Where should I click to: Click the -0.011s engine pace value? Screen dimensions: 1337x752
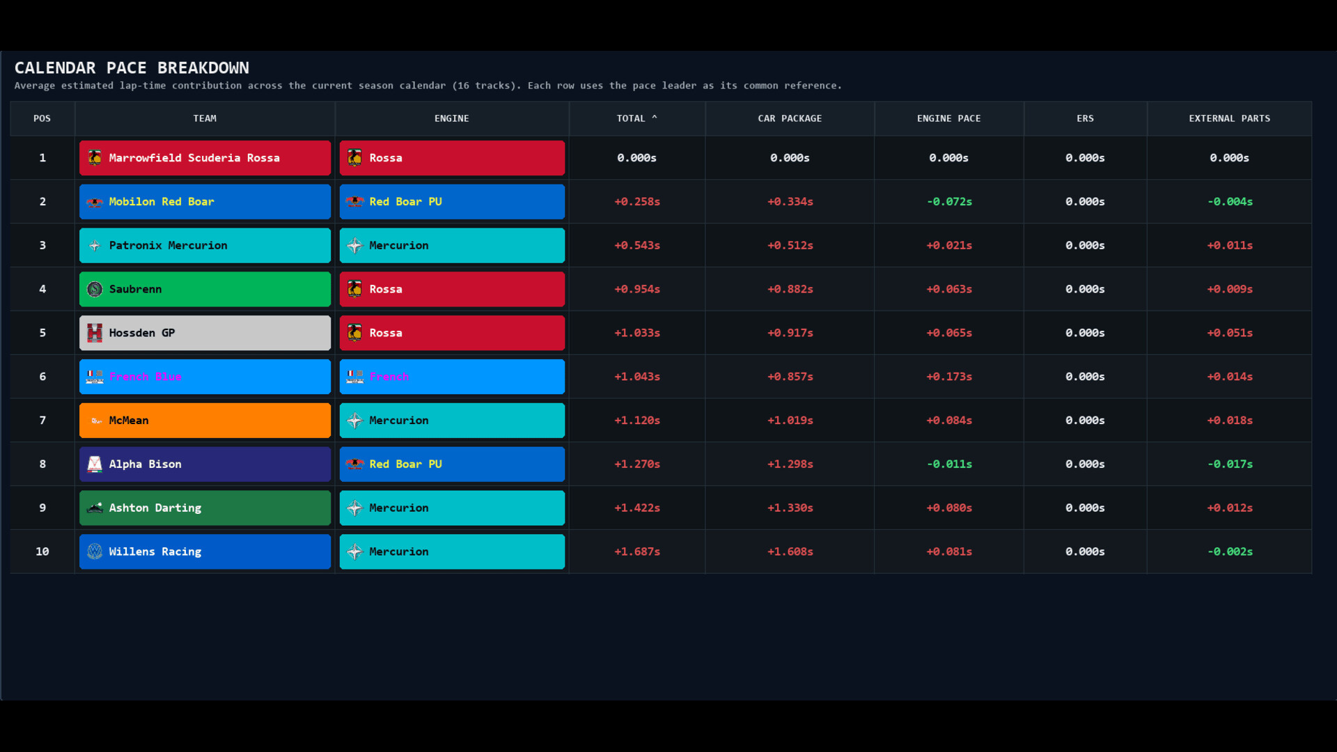(x=949, y=464)
